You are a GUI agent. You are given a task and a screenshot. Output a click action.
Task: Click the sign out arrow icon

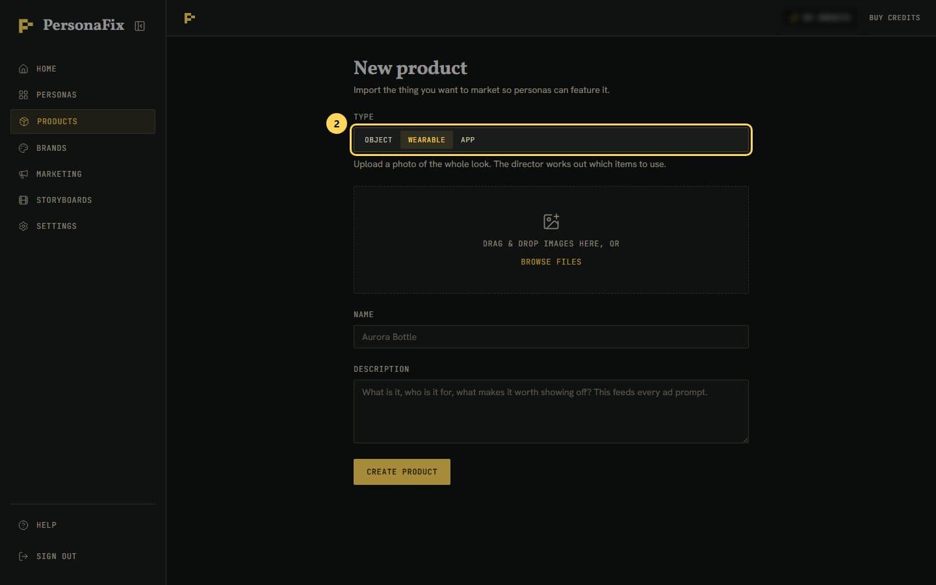tap(23, 556)
